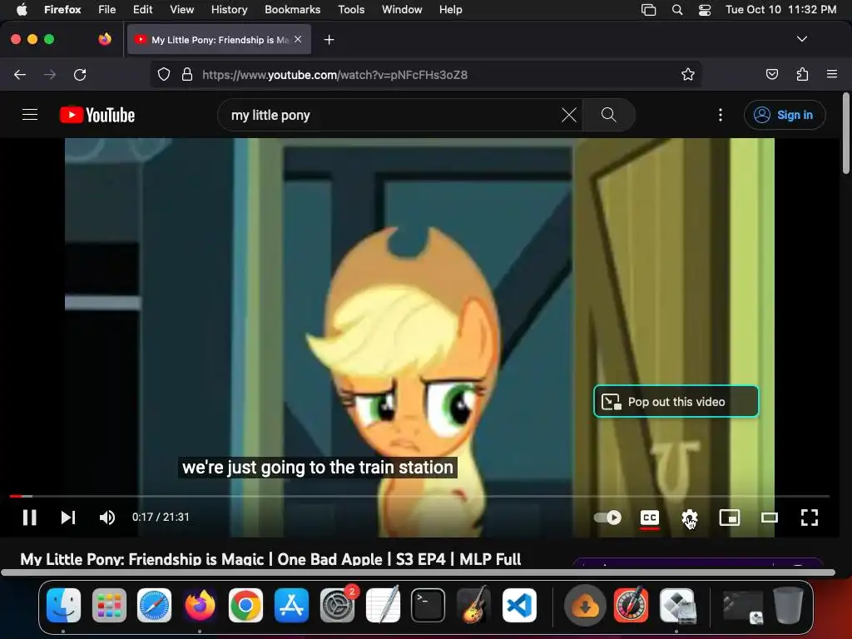Image resolution: width=852 pixels, height=639 pixels.
Task: Open the History menu
Action: pos(230,9)
